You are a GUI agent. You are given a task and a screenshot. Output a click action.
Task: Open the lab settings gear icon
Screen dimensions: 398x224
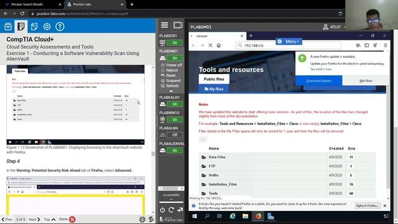click(x=47, y=26)
